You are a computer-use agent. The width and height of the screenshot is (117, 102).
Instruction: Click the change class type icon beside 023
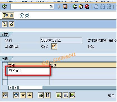(54, 46)
